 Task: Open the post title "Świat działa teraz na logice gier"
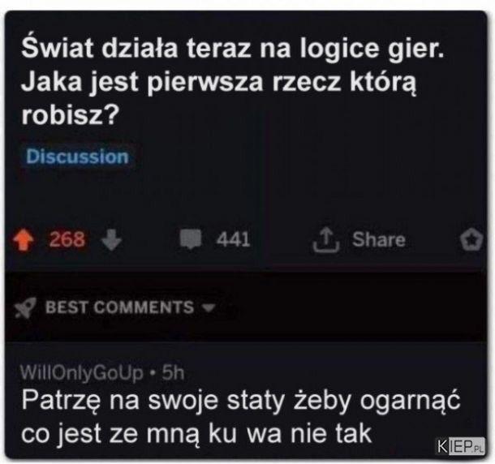232,48
